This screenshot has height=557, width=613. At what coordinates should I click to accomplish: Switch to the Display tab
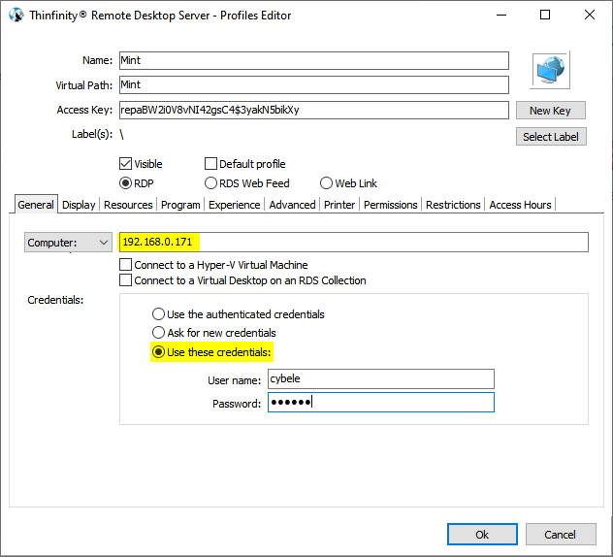point(79,205)
